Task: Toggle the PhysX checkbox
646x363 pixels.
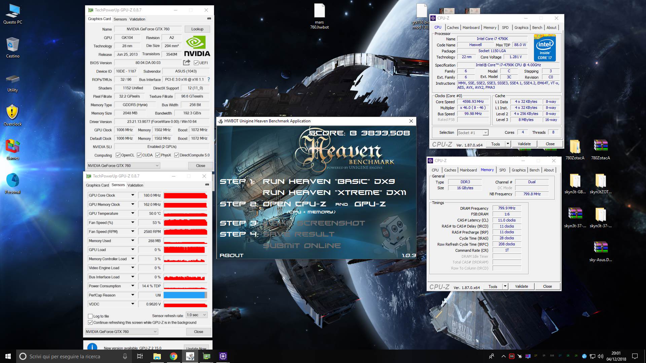Action: pos(158,155)
